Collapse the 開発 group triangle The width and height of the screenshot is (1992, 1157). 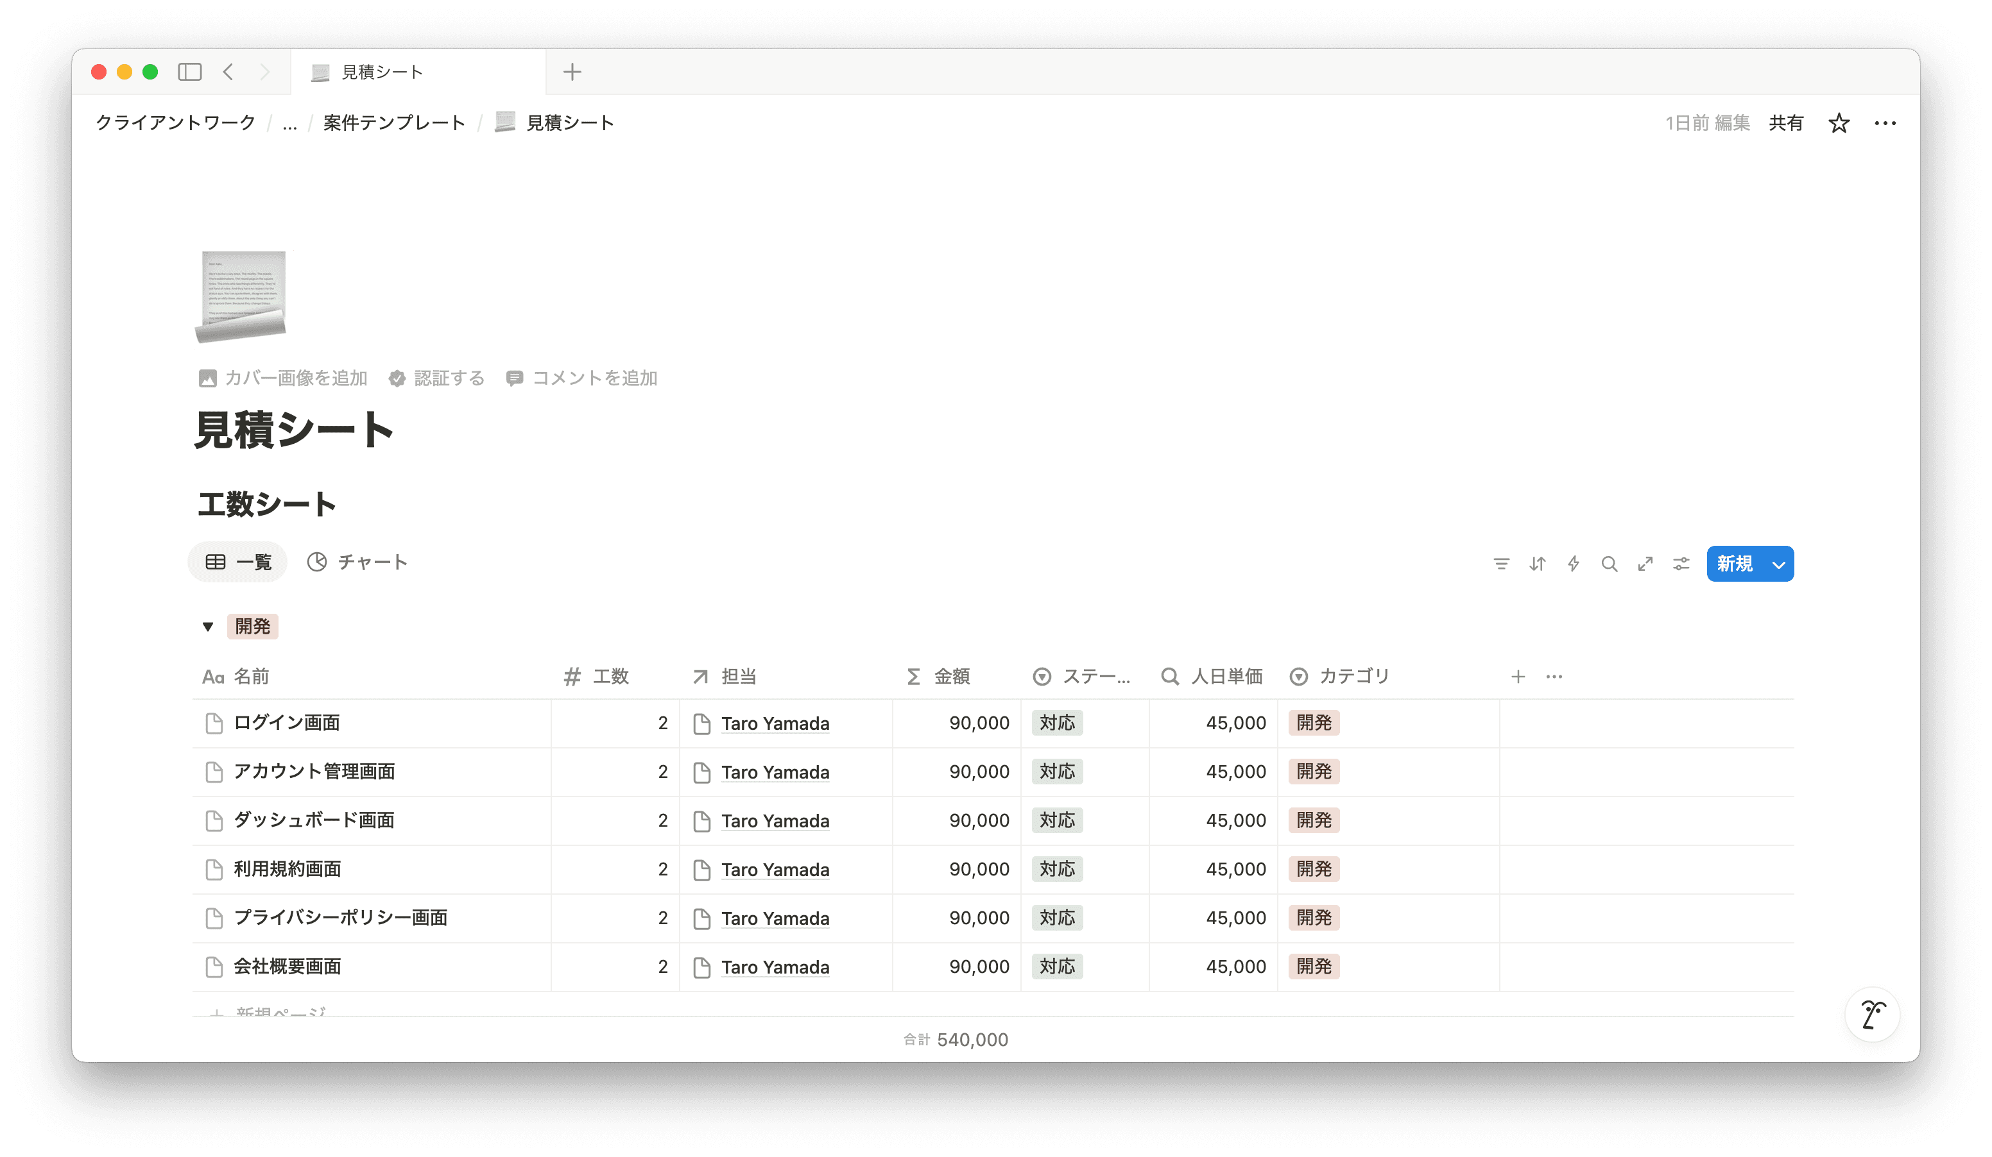pos(208,627)
